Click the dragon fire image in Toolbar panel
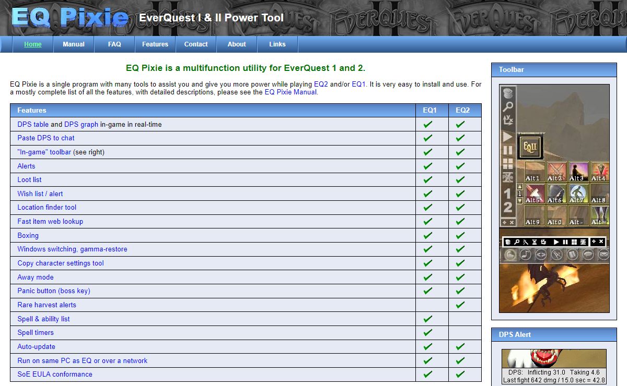This screenshot has height=386, width=627. 554,288
